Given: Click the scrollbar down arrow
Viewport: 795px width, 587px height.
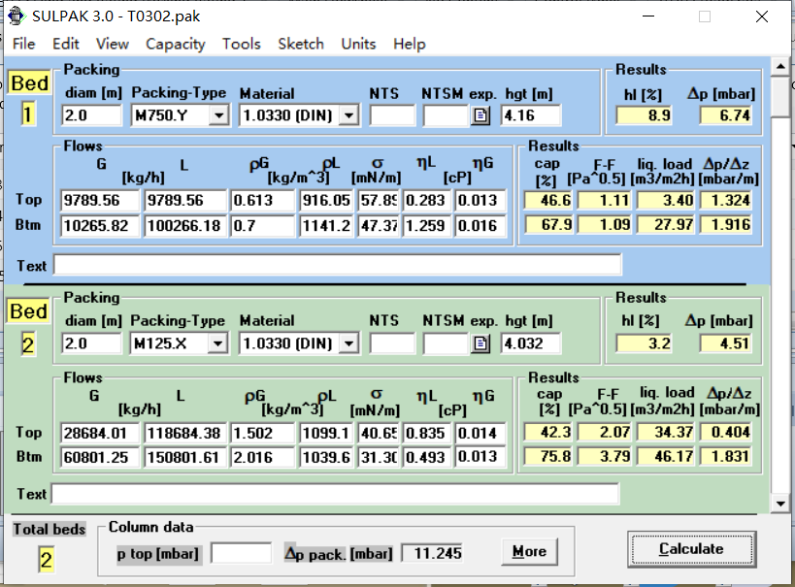Looking at the screenshot, I should click(x=780, y=504).
